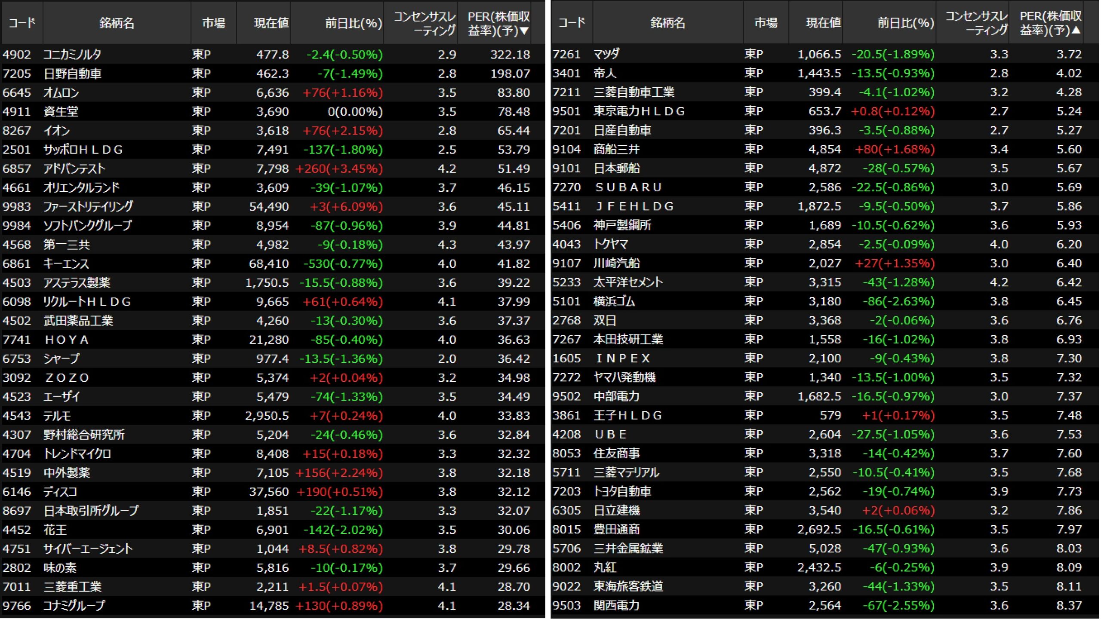Open stock code 7205 日野自動車
Screen dimensions: 1101x619
click(17, 74)
